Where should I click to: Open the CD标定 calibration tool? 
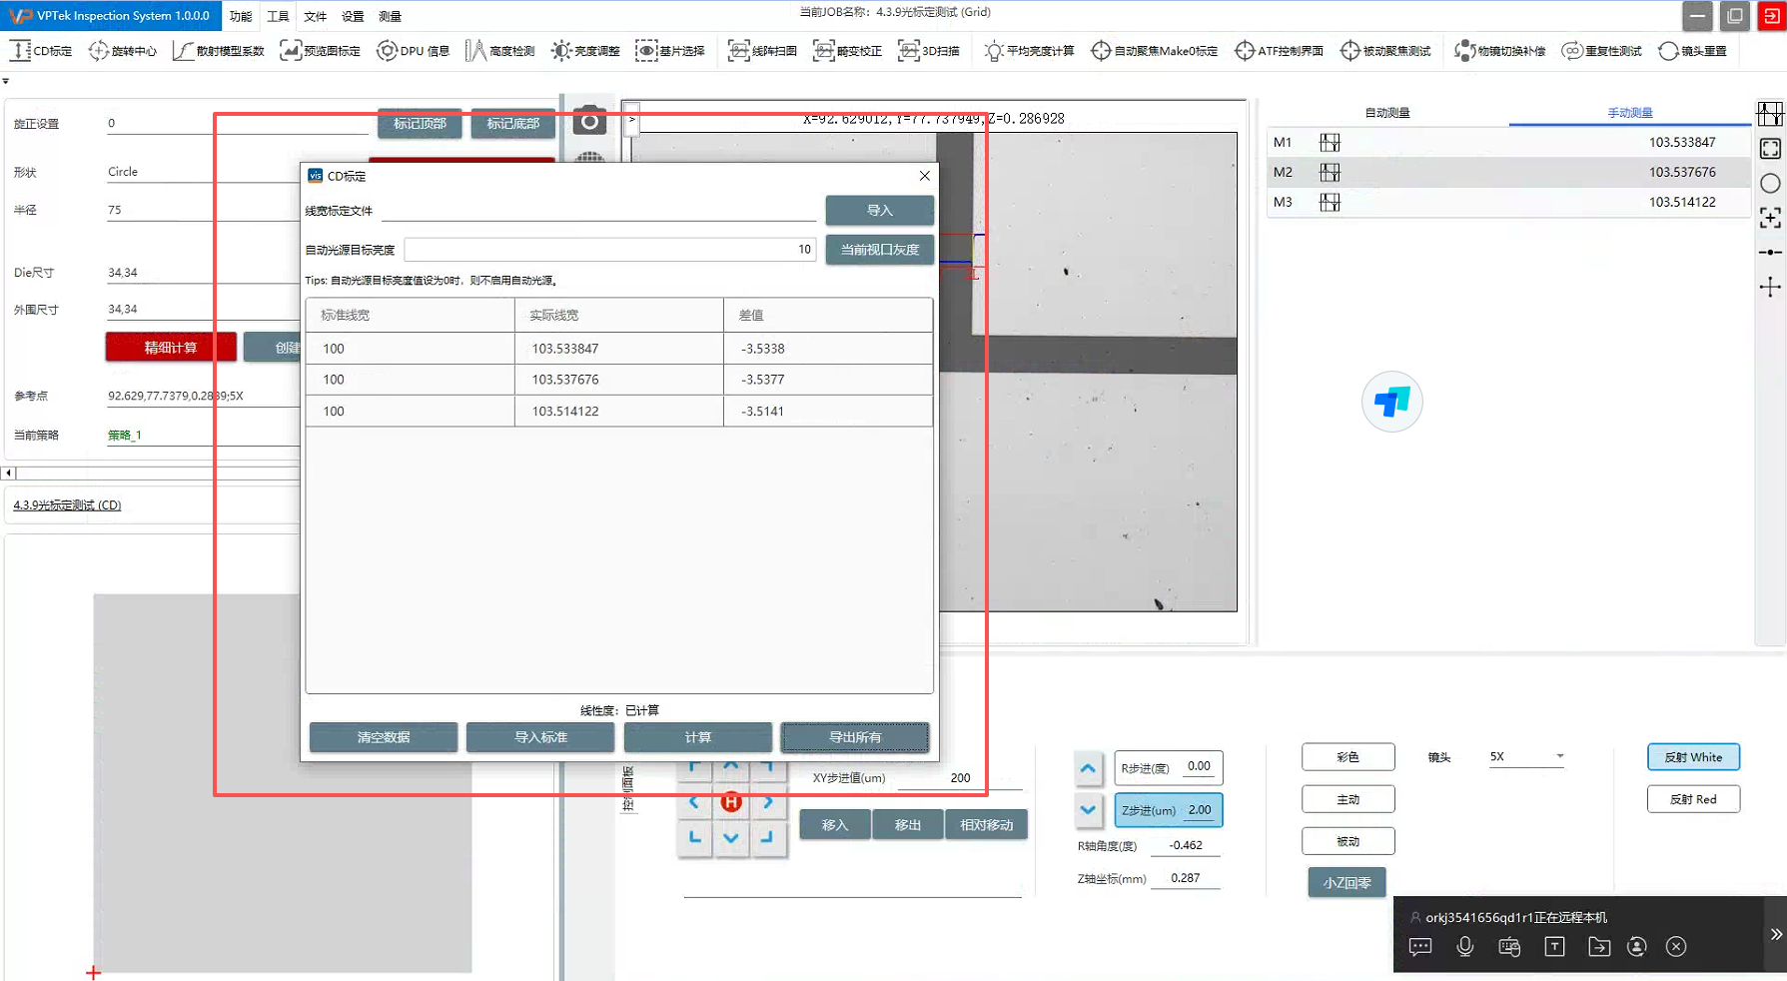(41, 51)
